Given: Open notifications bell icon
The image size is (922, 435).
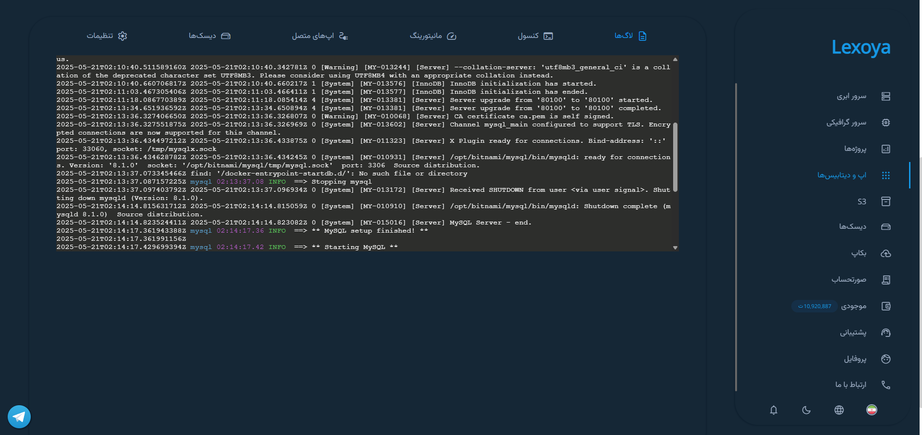Looking at the screenshot, I should click(x=774, y=410).
